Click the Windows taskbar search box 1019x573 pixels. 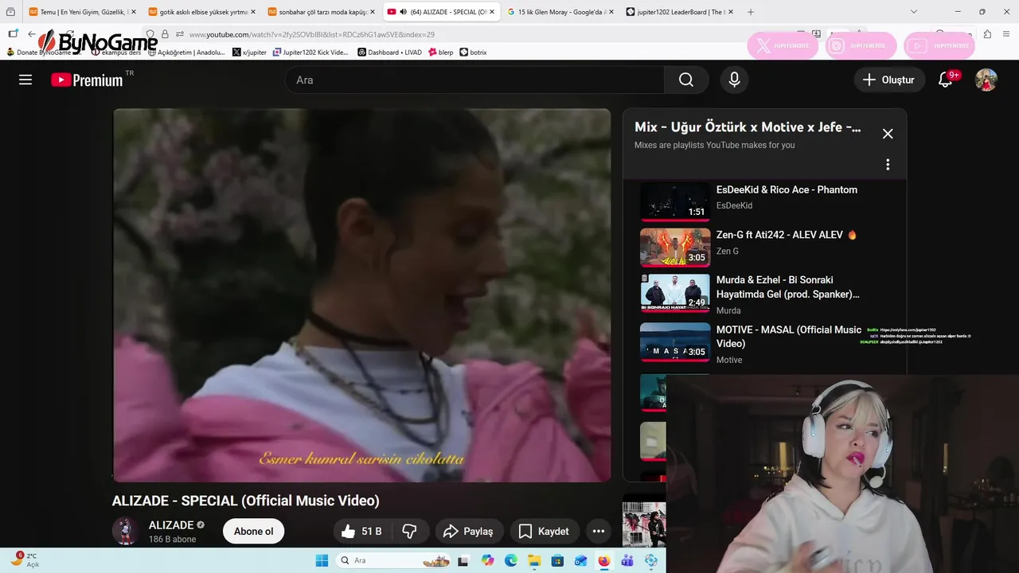(x=392, y=560)
